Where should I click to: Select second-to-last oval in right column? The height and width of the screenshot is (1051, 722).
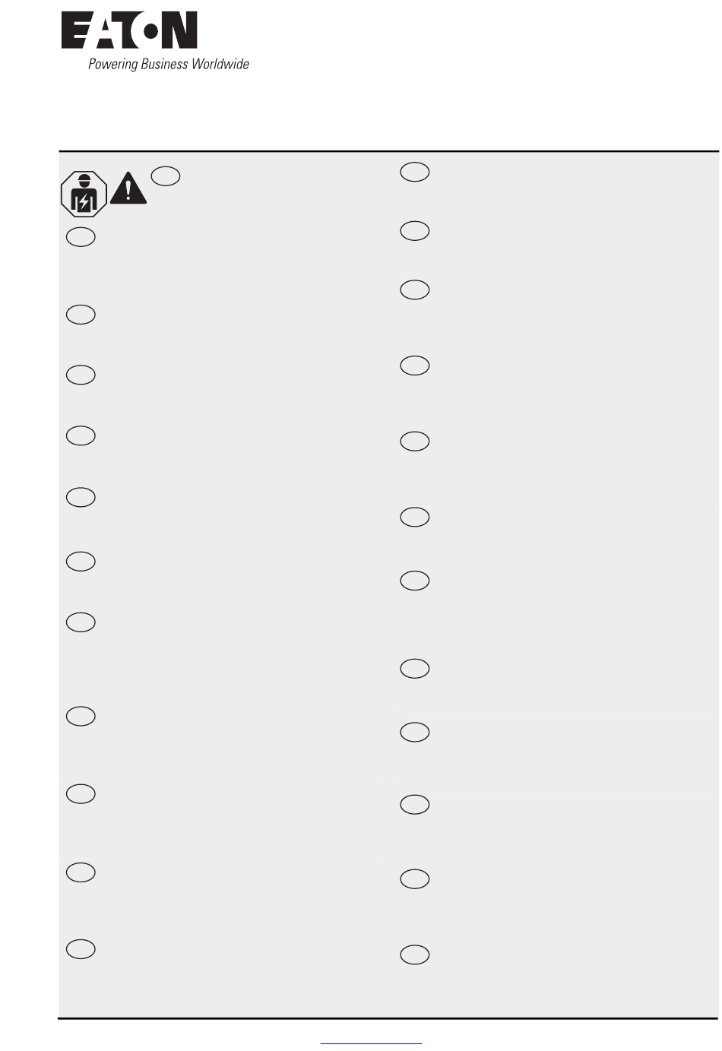pyautogui.click(x=415, y=879)
